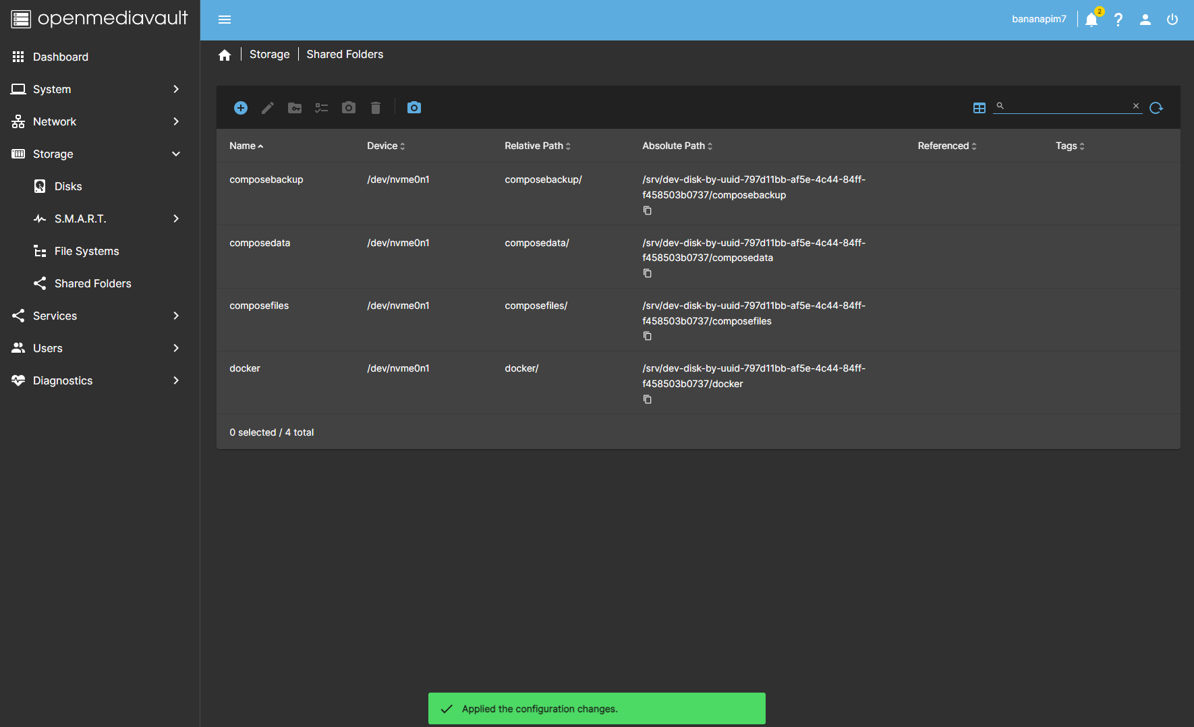Select the composefiles row

(698, 320)
